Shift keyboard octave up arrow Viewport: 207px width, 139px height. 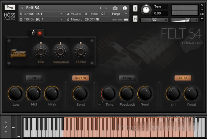point(6,122)
